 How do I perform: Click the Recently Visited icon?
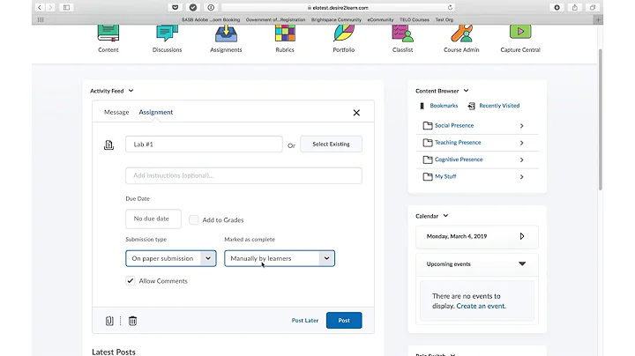tap(471, 106)
